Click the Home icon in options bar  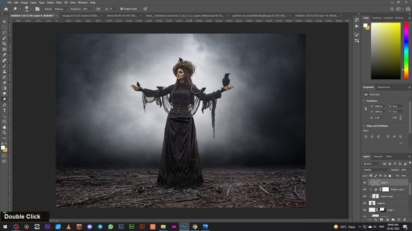coord(6,9)
